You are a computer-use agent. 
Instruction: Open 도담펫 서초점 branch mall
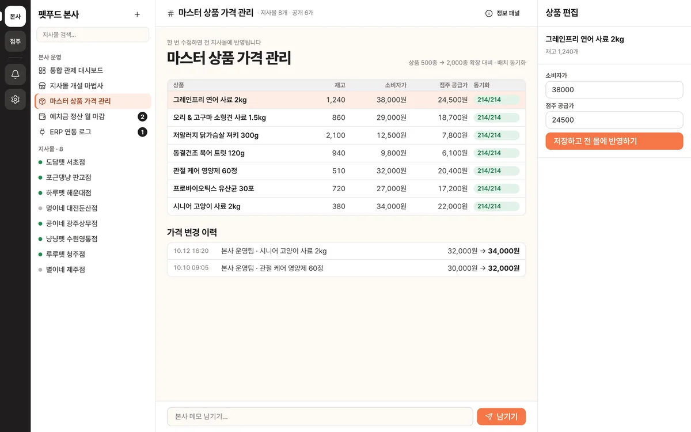click(93, 162)
